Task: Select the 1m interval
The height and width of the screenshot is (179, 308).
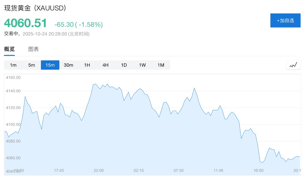Action: pos(13,65)
